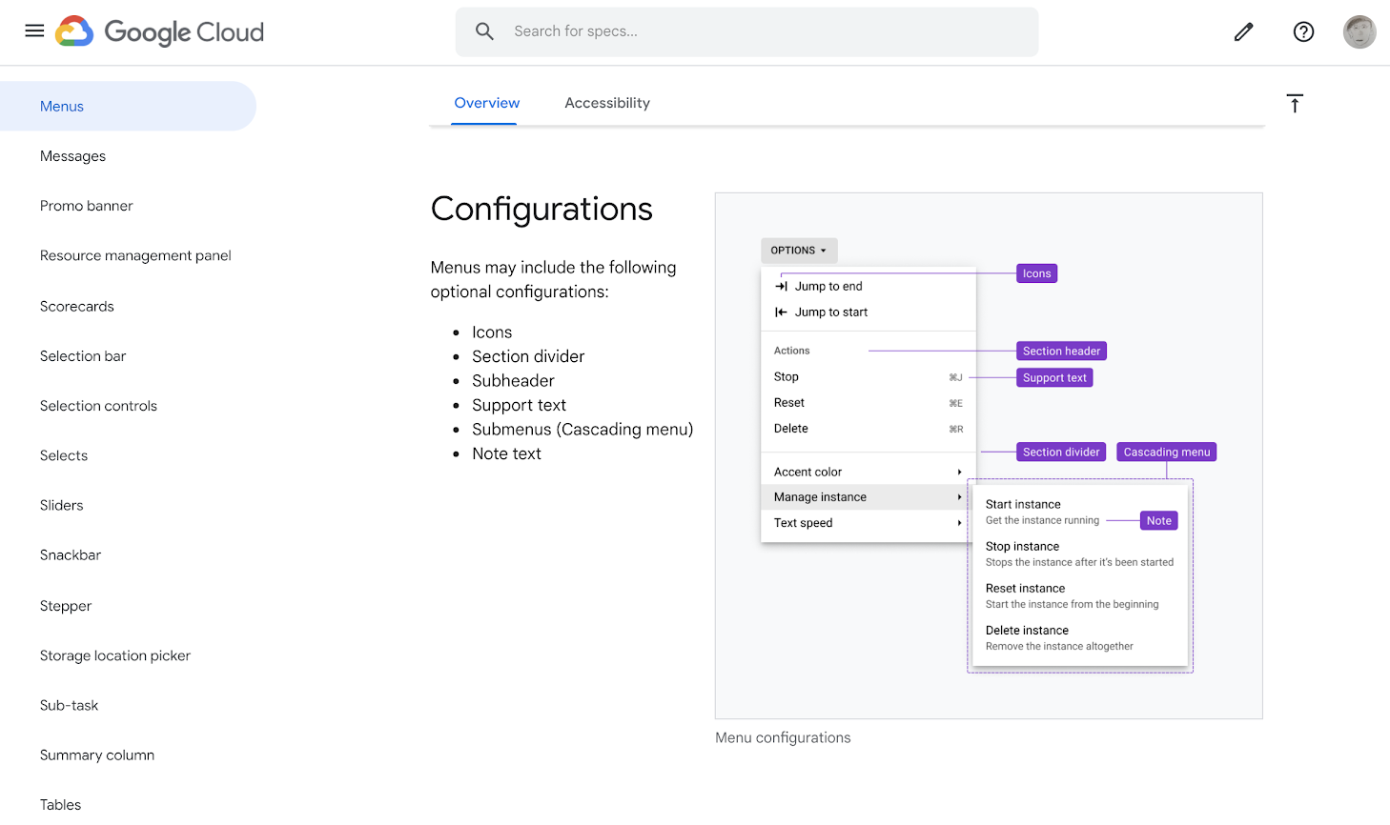The image size is (1390, 825).
Task: Switch to the Accessibility tab
Action: coord(606,103)
